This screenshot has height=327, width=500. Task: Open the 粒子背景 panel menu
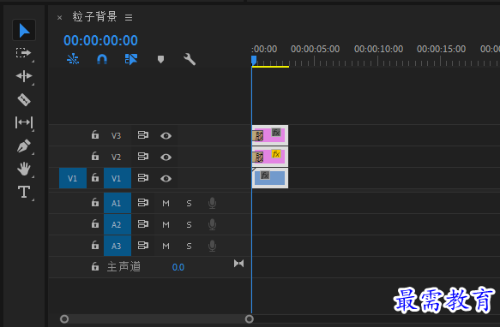tap(129, 17)
